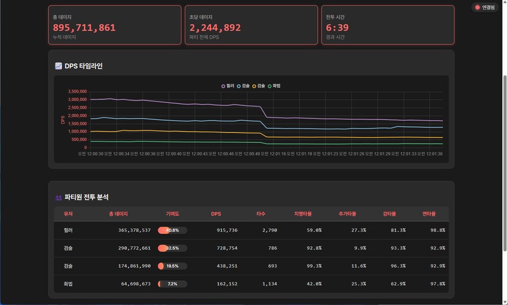The width and height of the screenshot is (508, 305).
Task: Hide the blue 검술 series in legend
Action: point(239,86)
